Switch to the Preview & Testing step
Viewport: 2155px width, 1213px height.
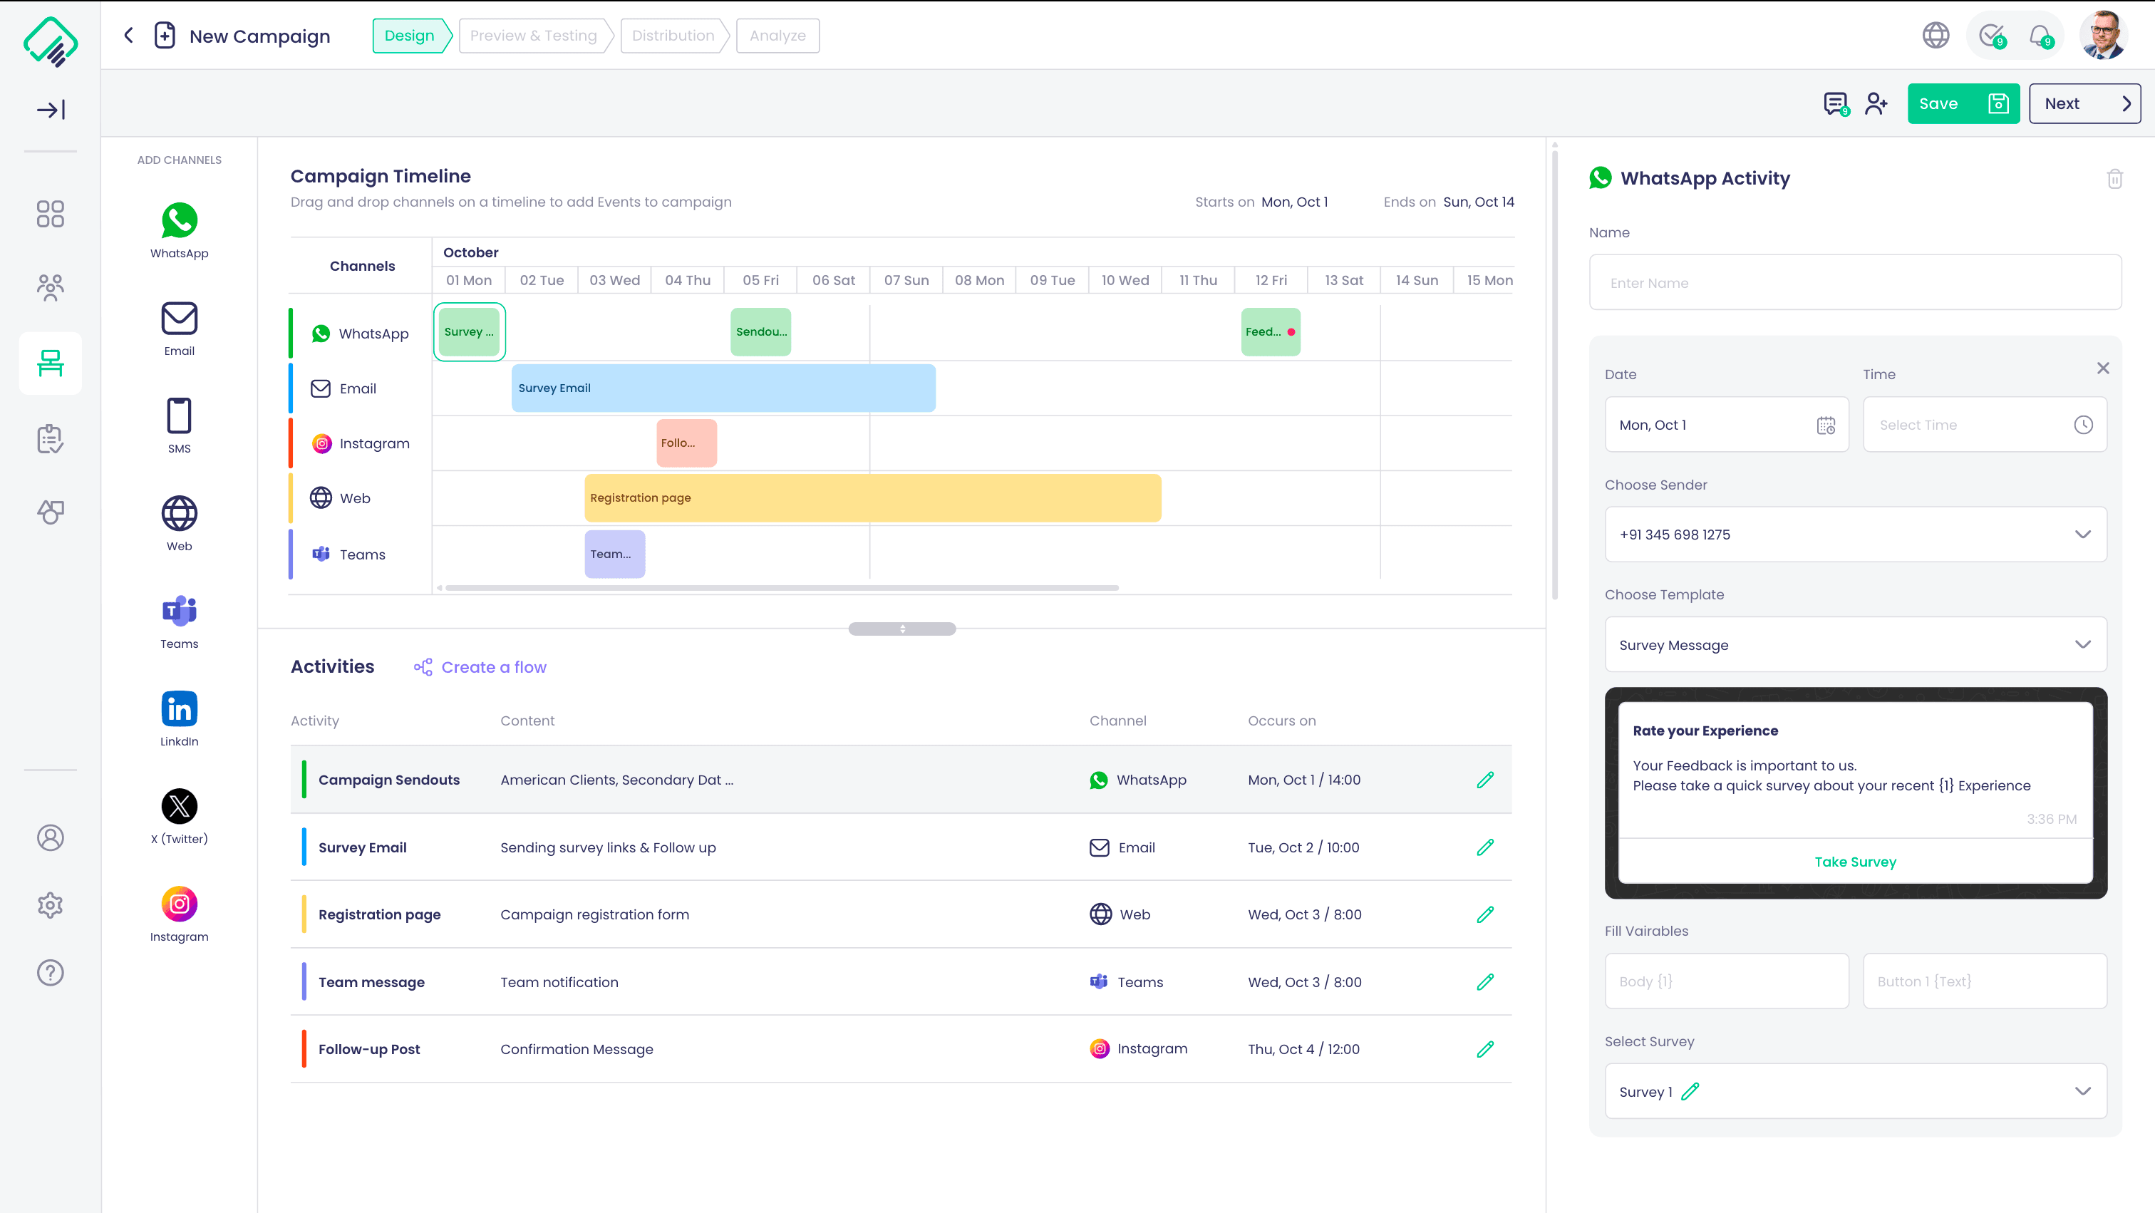tap(534, 36)
